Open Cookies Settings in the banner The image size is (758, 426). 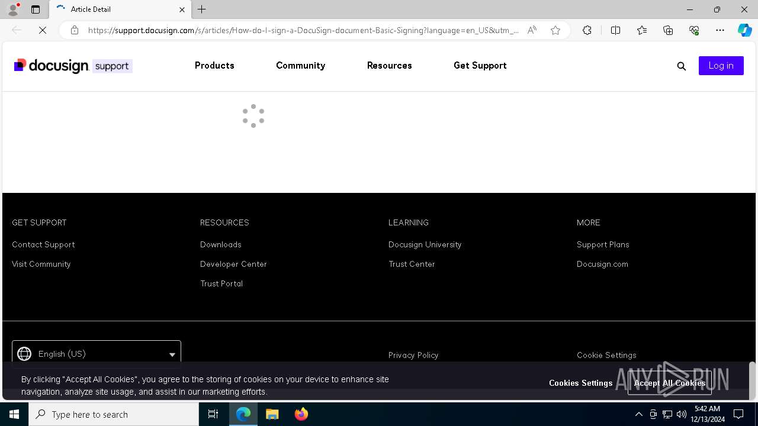tap(580, 383)
